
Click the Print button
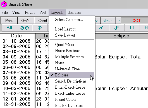click(9, 20)
